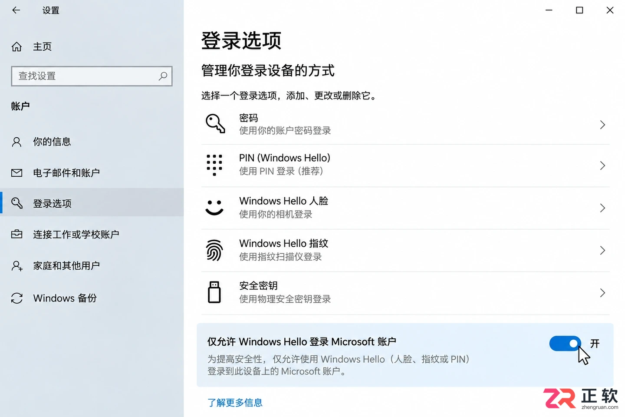
Task: Click the search magnifier icon
Action: 163,76
